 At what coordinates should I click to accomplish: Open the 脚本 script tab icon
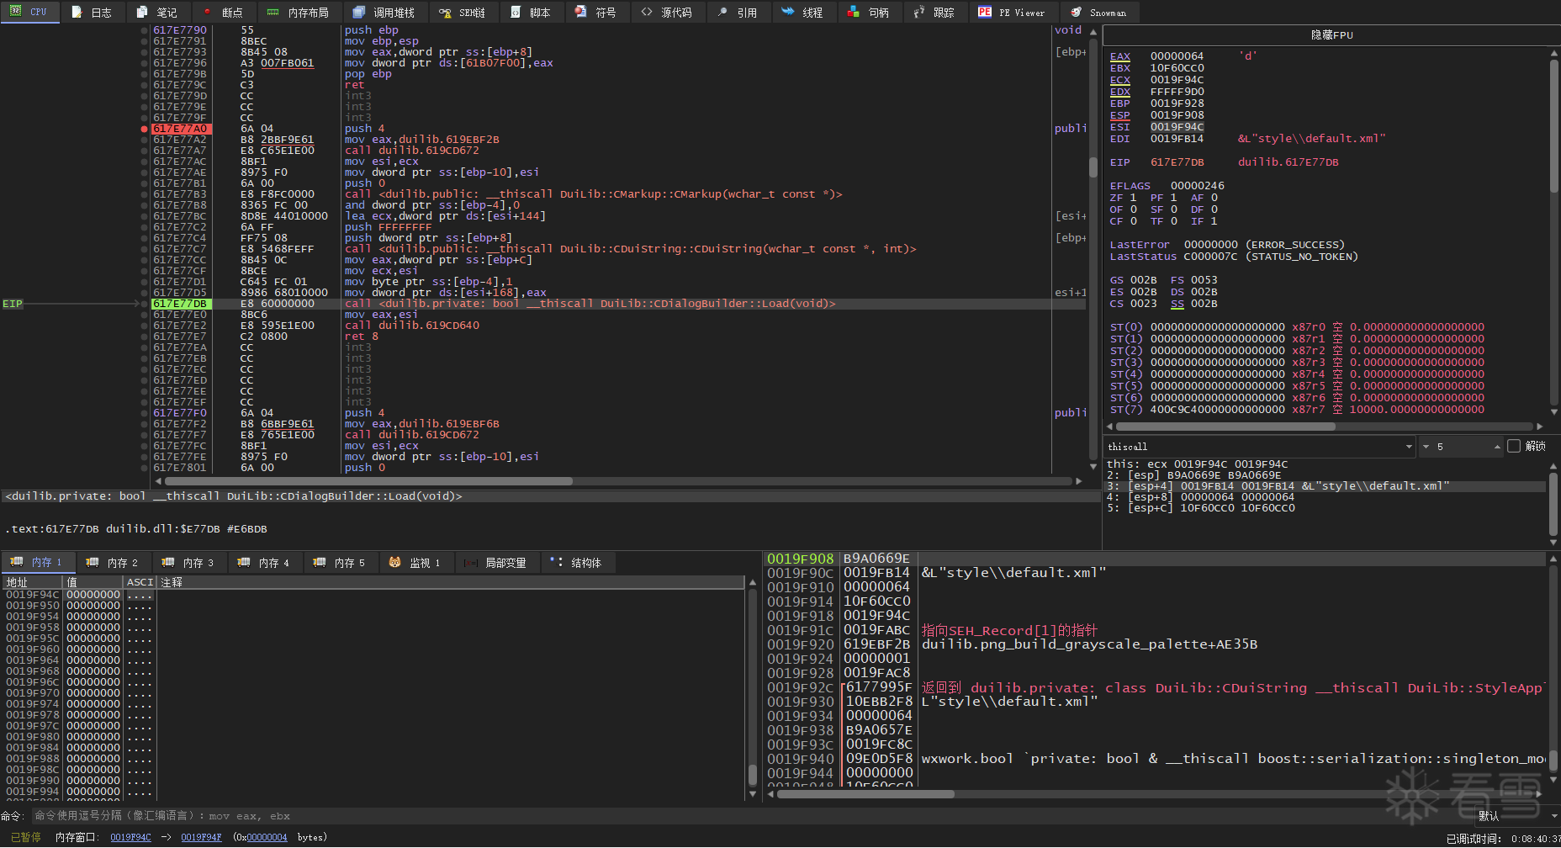tap(516, 12)
